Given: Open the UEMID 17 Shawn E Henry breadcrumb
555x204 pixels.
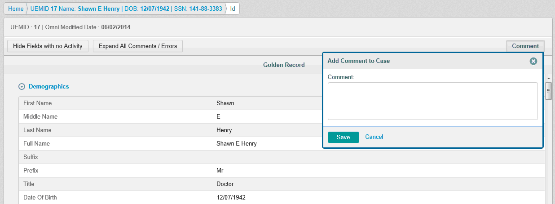Looking at the screenshot, I should [126, 9].
